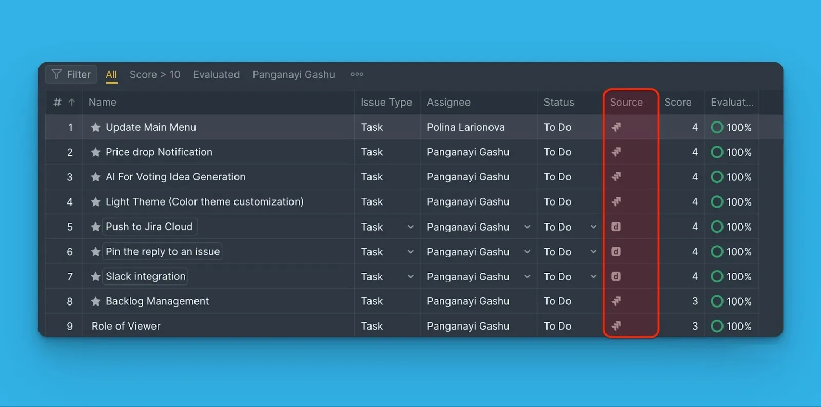Switch to the All tab

111,75
